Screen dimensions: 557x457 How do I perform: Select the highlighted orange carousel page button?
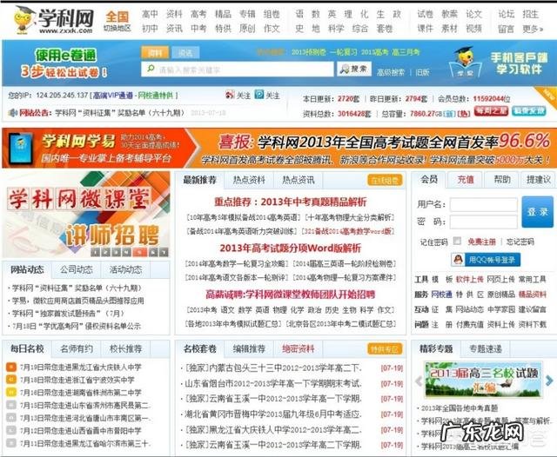point(139,252)
